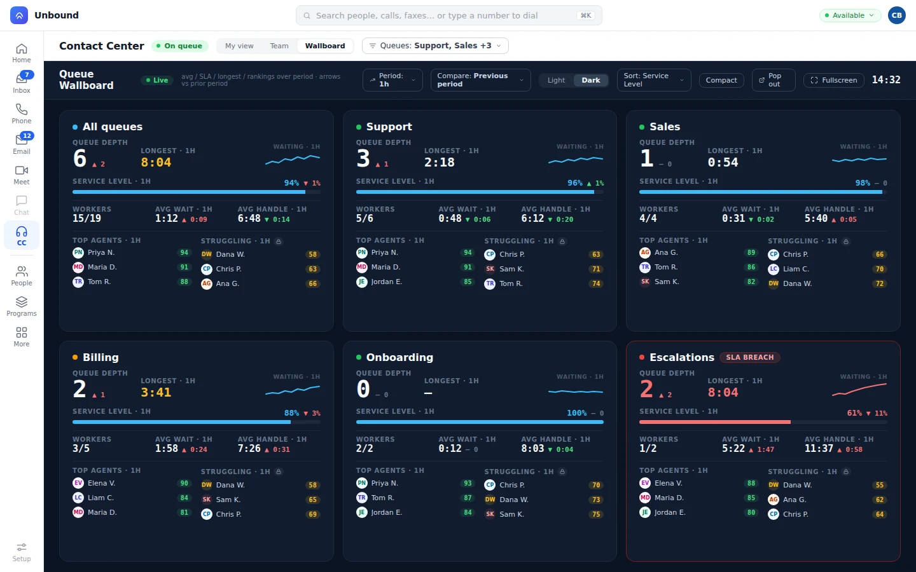Toggle the Live indicator badge

[x=157, y=80]
